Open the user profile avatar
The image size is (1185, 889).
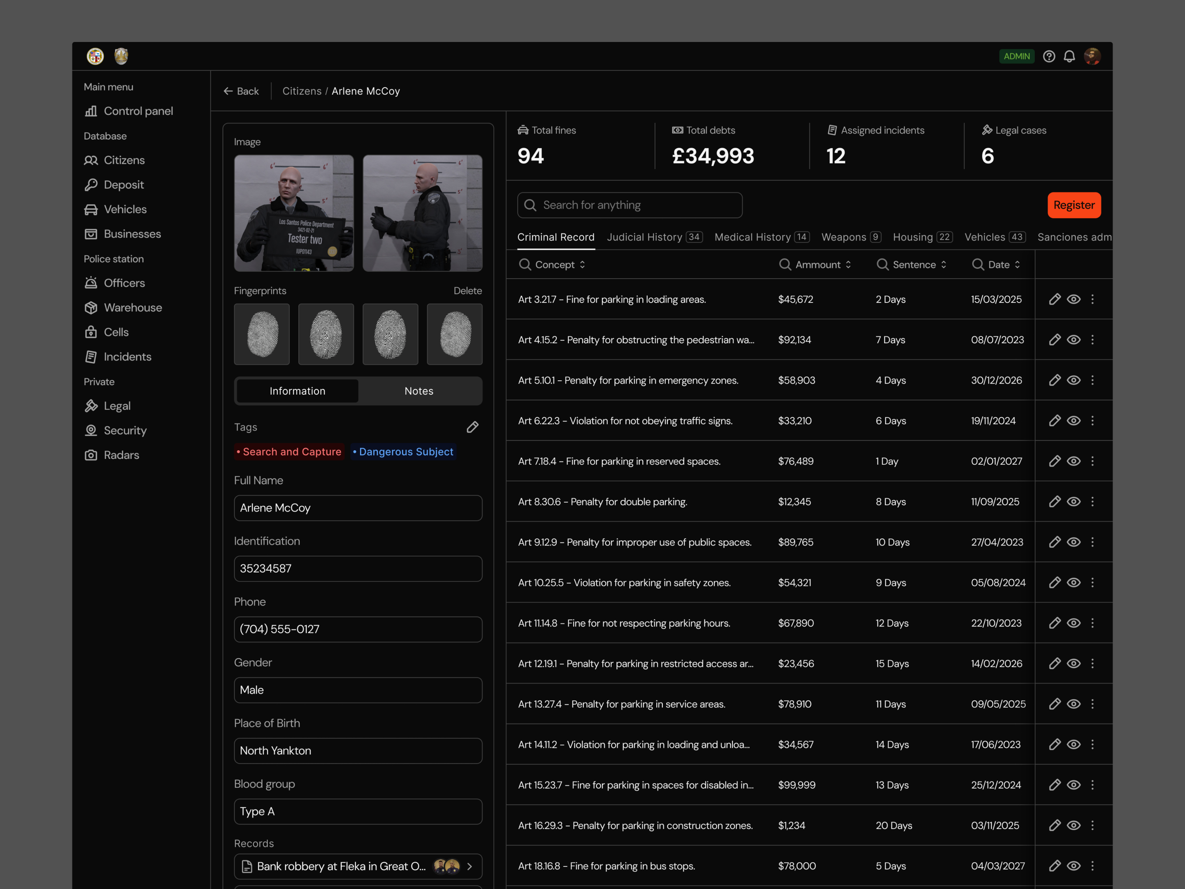[x=1092, y=56]
